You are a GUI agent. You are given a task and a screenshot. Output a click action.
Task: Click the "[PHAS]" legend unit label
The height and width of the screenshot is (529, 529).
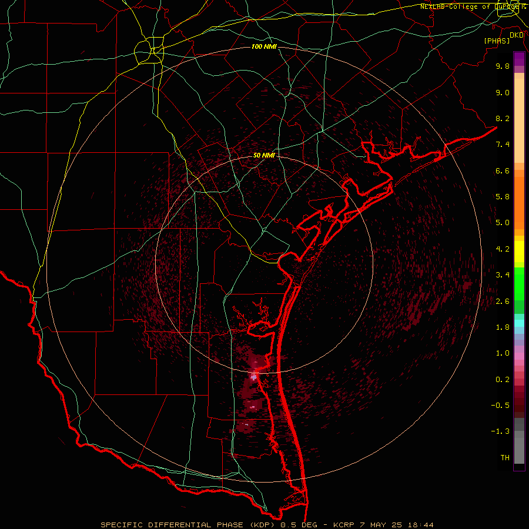(497, 41)
